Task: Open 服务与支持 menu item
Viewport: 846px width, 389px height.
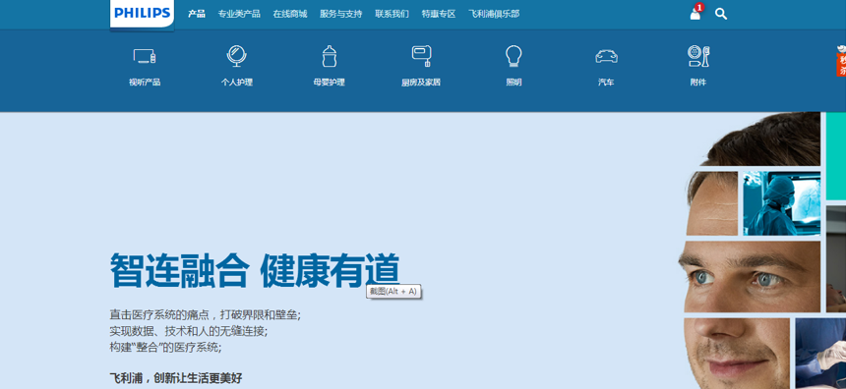Action: coord(341,14)
